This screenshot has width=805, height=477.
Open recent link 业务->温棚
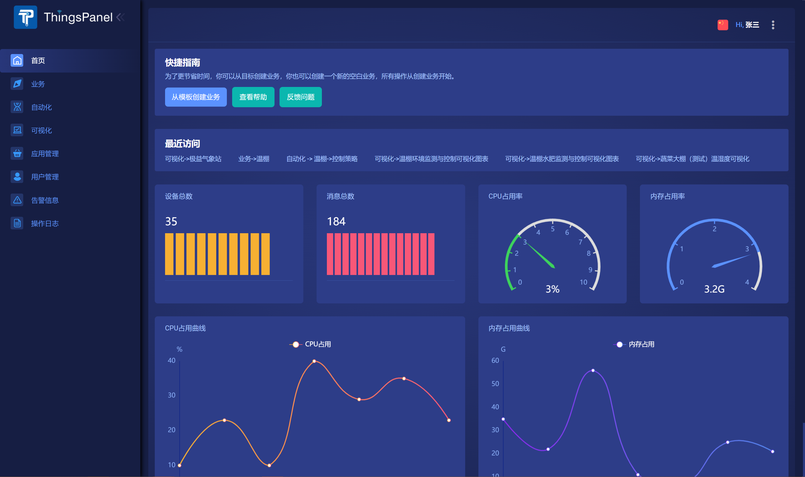(253, 159)
